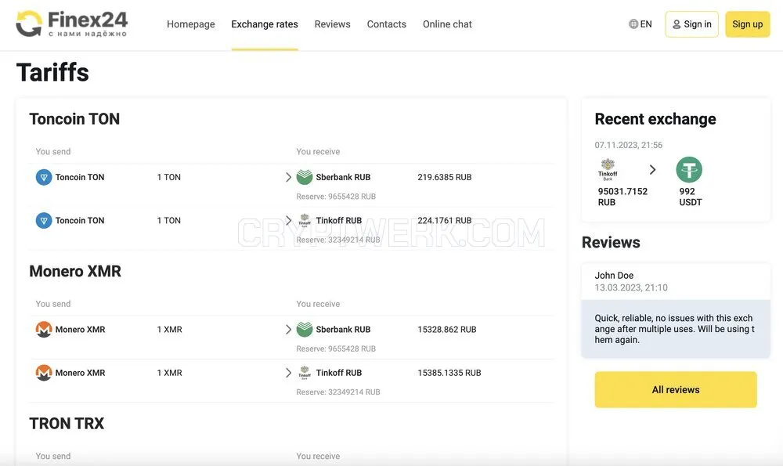Image resolution: width=783 pixels, height=466 pixels.
Task: Open the All reviews button
Action: (x=676, y=389)
